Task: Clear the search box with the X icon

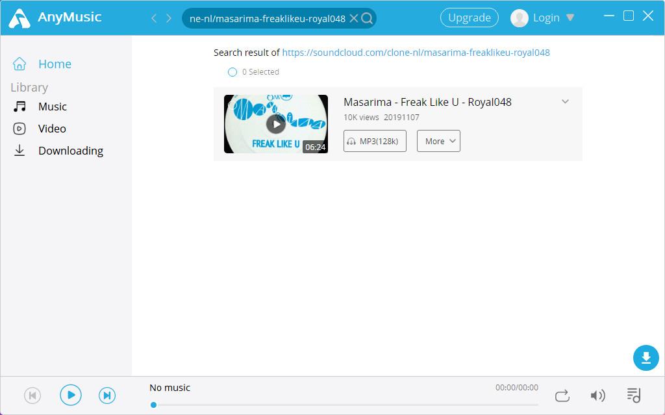Action: tap(354, 18)
